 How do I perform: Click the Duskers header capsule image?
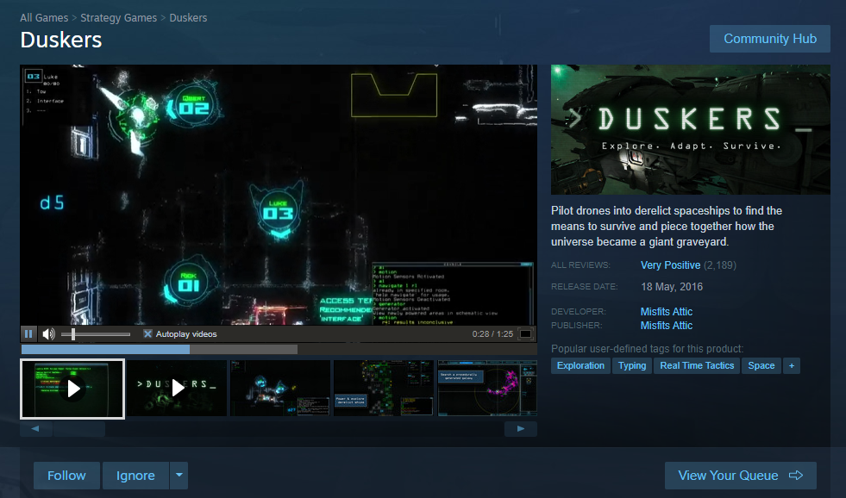click(x=691, y=129)
